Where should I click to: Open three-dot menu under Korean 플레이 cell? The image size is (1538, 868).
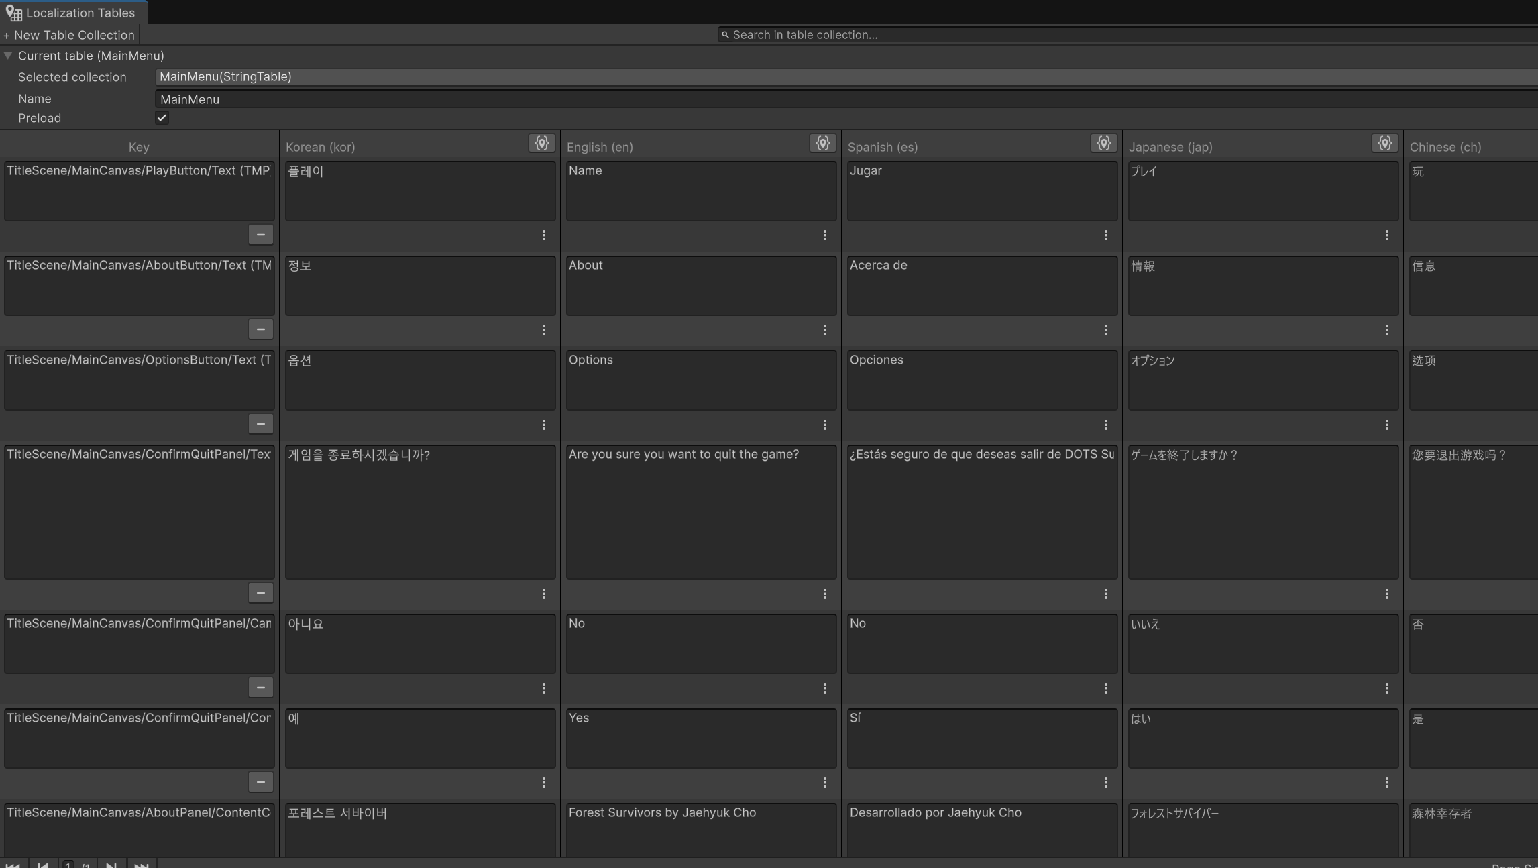(x=544, y=235)
